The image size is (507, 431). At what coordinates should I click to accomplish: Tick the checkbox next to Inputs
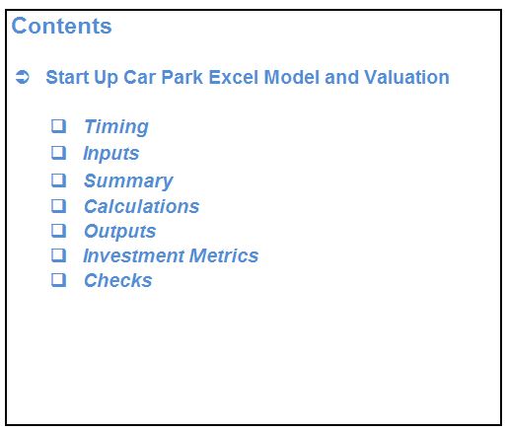(59, 153)
